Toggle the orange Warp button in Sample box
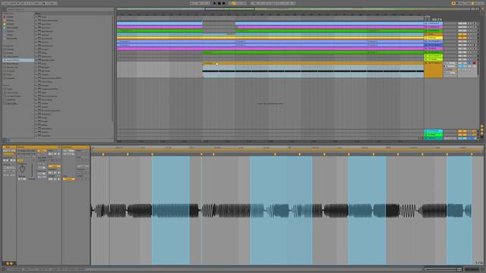 (42, 151)
